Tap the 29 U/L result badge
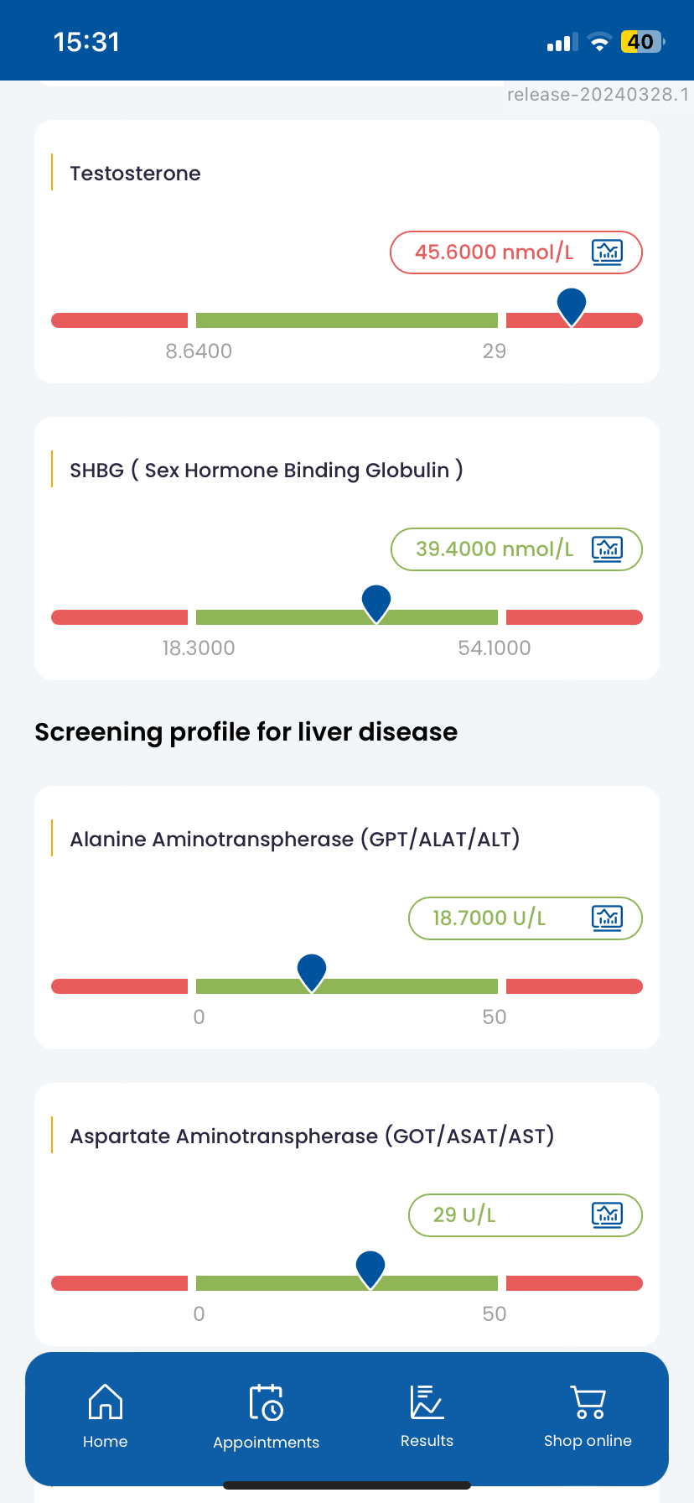 click(x=526, y=1215)
